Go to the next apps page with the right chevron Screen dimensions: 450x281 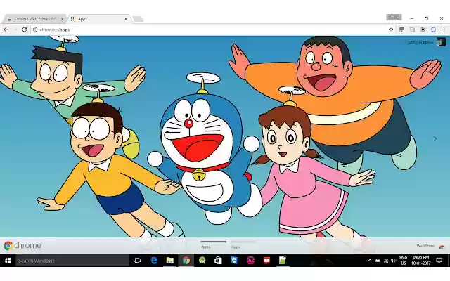pyautogui.click(x=435, y=138)
